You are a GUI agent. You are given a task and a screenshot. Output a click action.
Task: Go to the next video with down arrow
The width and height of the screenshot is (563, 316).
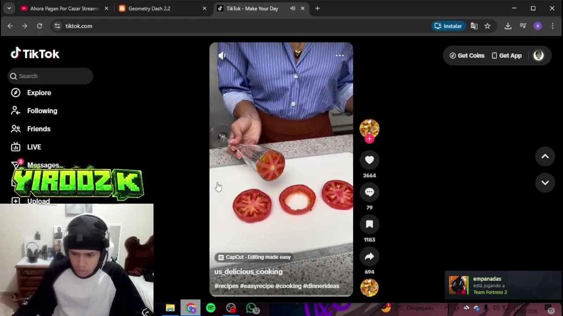pyautogui.click(x=545, y=183)
